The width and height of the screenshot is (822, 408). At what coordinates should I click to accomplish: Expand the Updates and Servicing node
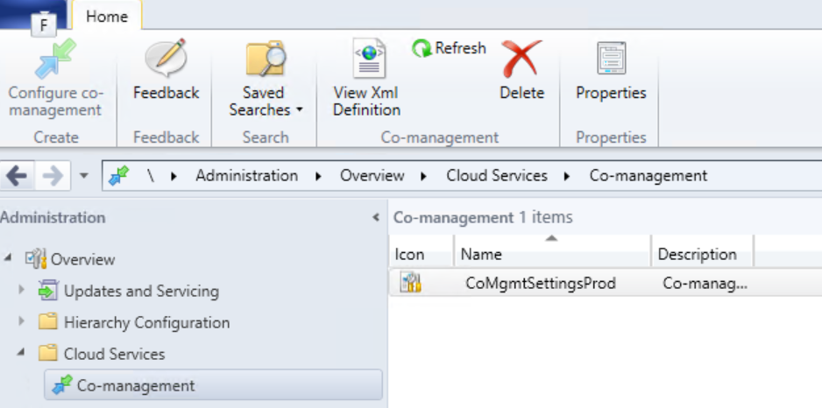(x=23, y=291)
